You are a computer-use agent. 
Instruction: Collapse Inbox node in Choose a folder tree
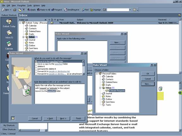(x=100, y=88)
